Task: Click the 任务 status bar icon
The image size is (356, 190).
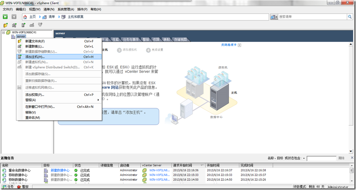Action: pyautogui.click(x=4, y=187)
